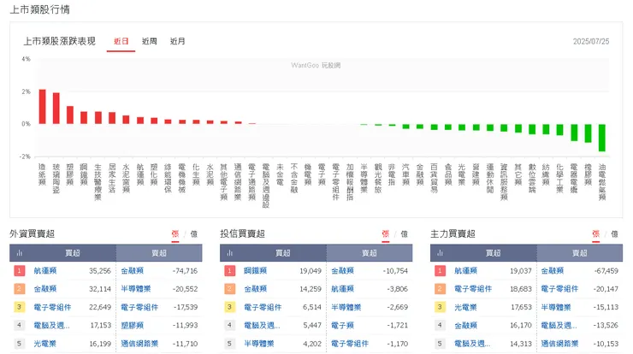
Task: Open 電腦及週... link with 17,153 in 外資買超
Action: 51,325
